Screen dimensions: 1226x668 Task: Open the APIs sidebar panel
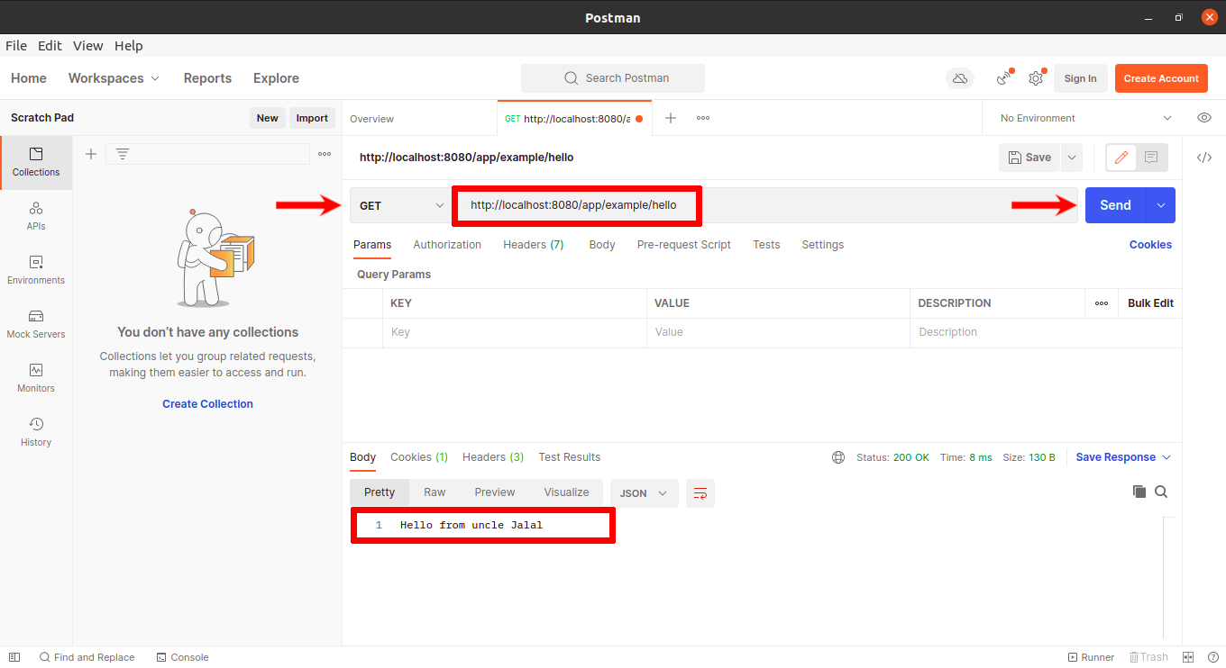coord(36,217)
